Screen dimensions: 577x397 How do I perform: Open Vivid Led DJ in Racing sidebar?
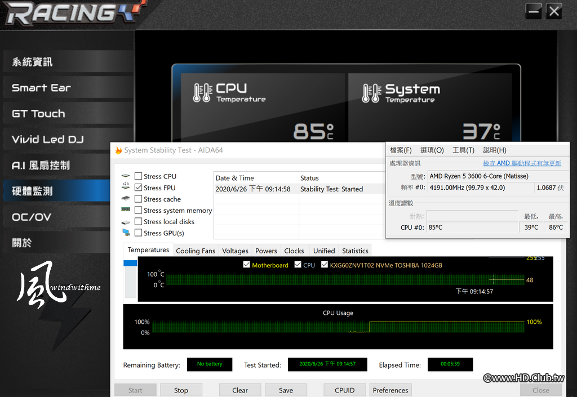[x=68, y=139]
